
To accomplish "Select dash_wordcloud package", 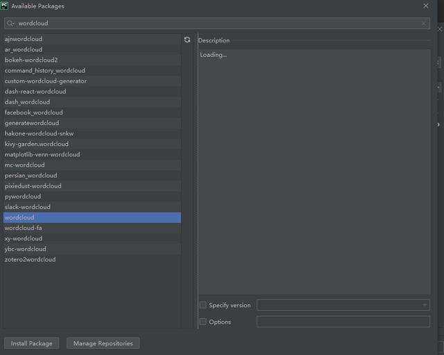I will (92, 102).
